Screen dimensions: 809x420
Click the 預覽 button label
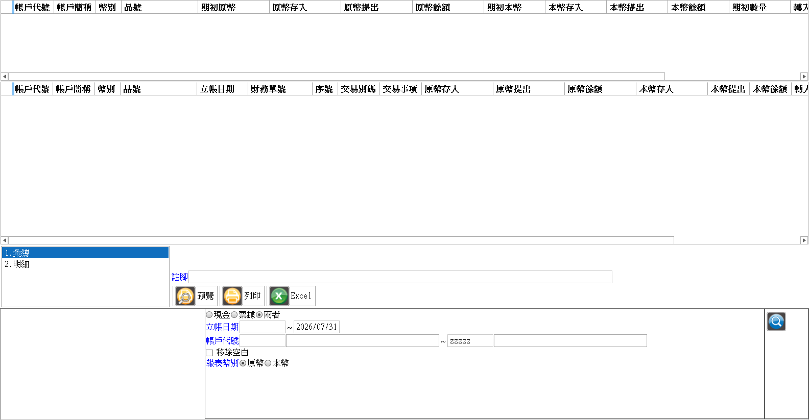pyautogui.click(x=205, y=296)
